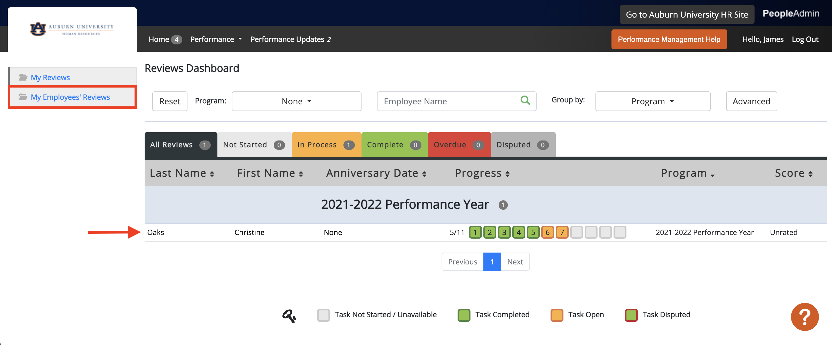Viewport: 832px width, 345px height.
Task: Sort the table by Progress
Action: tap(482, 173)
